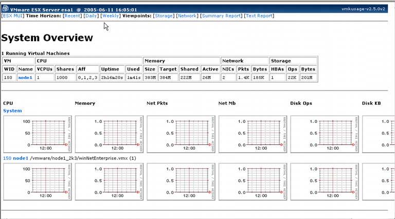Click the blue System link above the graphs
This screenshot has height=219, width=395.
coord(12,111)
